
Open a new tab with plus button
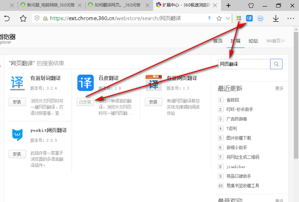click(x=228, y=5)
